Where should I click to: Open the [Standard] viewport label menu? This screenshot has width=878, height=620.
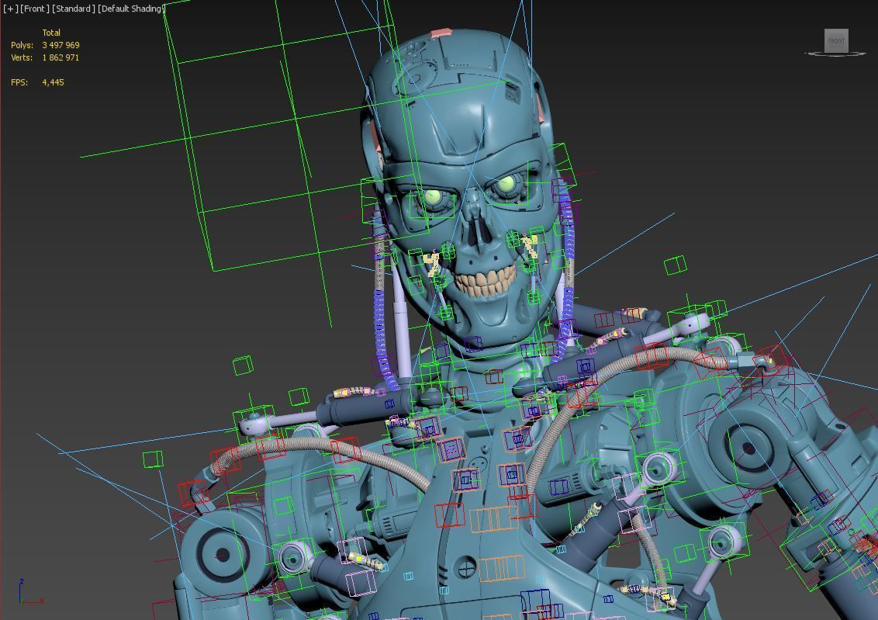tap(74, 9)
